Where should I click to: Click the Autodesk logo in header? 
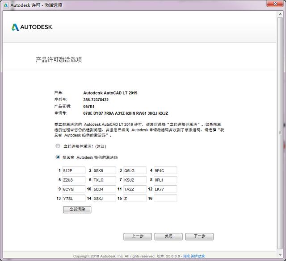tap(32, 27)
